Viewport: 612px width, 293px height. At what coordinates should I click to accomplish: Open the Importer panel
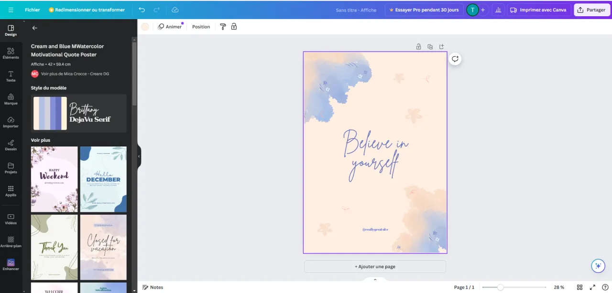click(x=11, y=123)
